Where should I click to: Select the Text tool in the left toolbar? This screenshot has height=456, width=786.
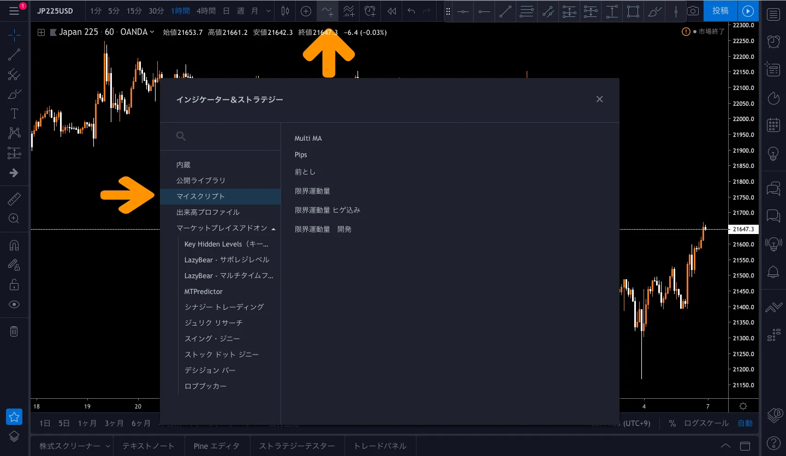[14, 113]
